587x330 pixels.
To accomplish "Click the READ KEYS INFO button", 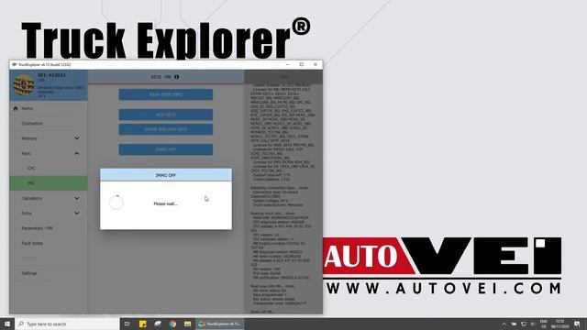I will click(166, 94).
